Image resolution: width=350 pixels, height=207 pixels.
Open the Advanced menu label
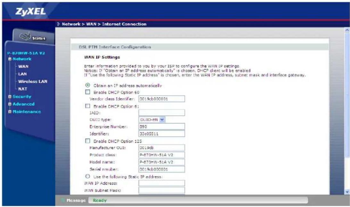click(23, 104)
